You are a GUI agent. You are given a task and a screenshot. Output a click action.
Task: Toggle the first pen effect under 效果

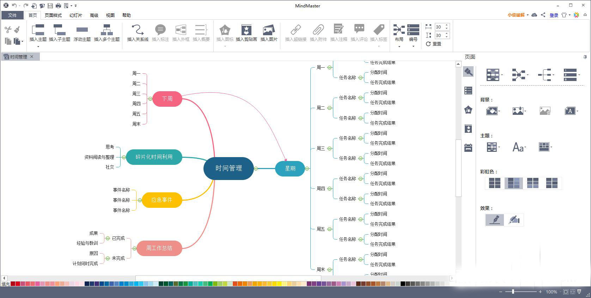pos(494,220)
